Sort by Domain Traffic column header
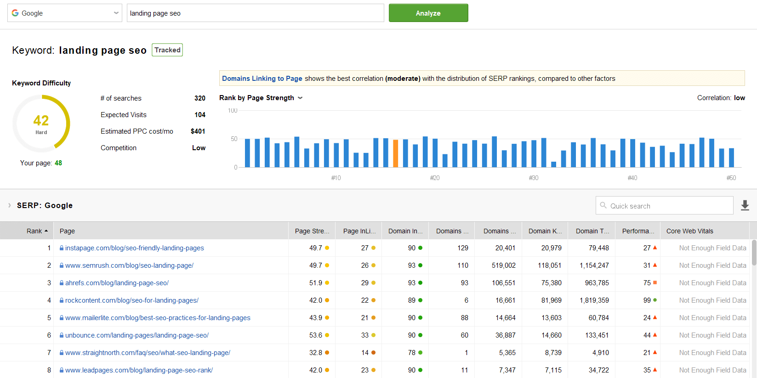The width and height of the screenshot is (757, 378). tap(592, 231)
